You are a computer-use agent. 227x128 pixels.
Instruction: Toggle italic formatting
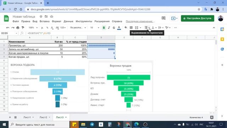coord(109,28)
